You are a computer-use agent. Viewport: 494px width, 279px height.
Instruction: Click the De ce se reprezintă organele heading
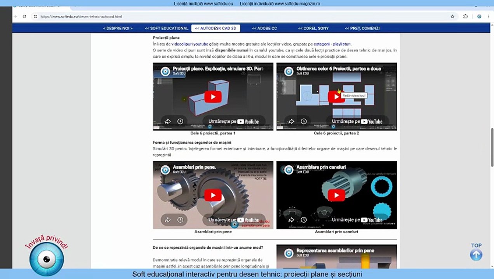(208, 247)
